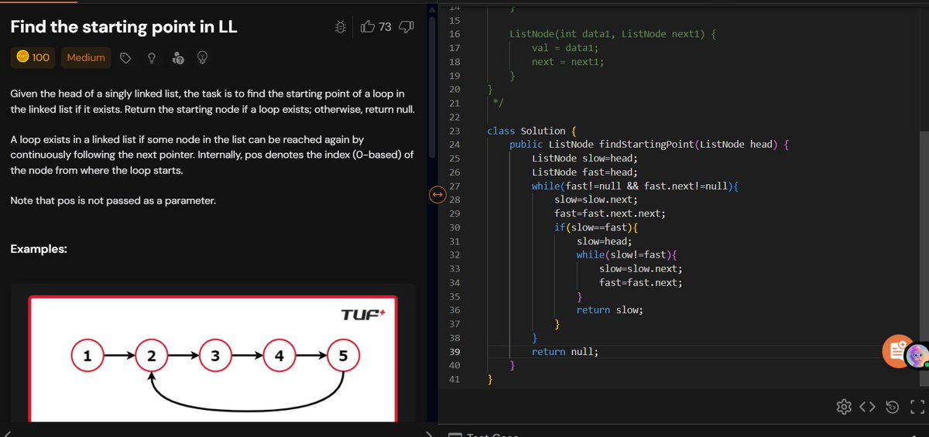The width and height of the screenshot is (929, 437).
Task: Click the 'ListNode fast=head;' code line
Action: [x=586, y=172]
